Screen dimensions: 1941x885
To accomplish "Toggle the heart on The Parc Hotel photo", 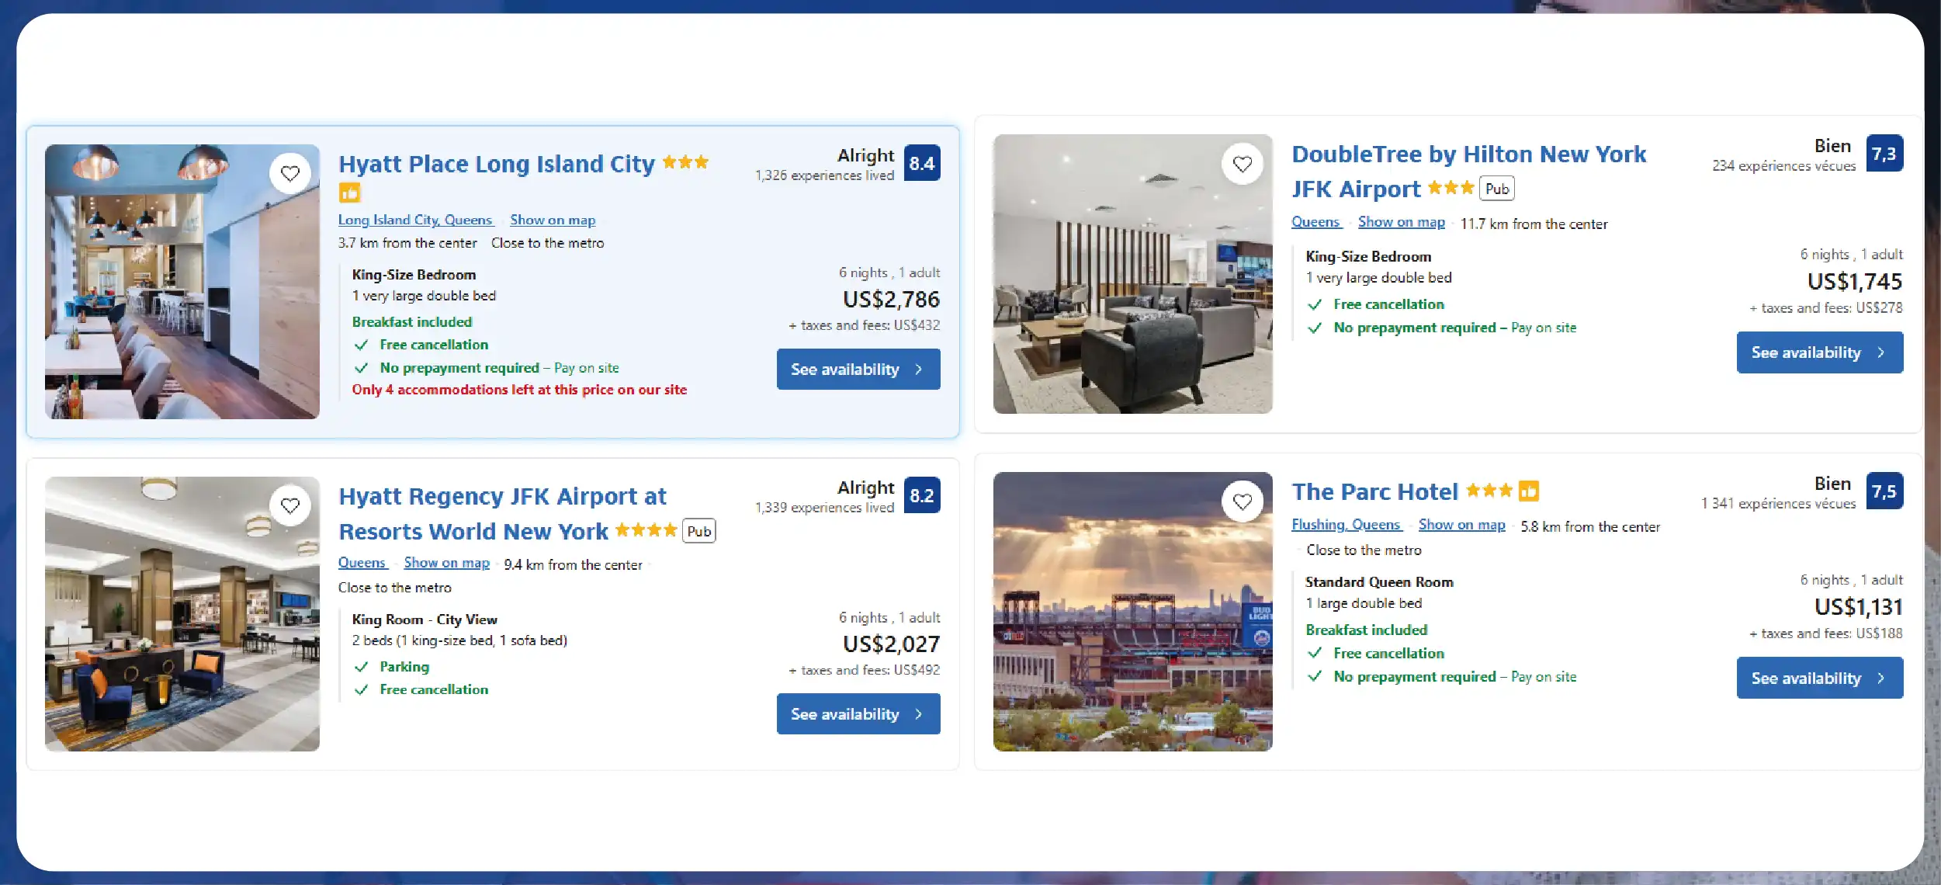I will tap(1243, 501).
